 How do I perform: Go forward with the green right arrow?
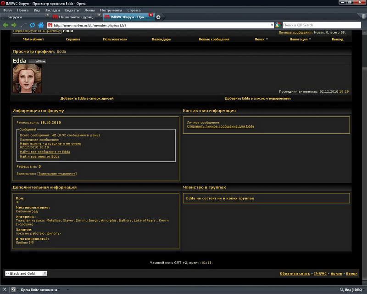pos(14,25)
